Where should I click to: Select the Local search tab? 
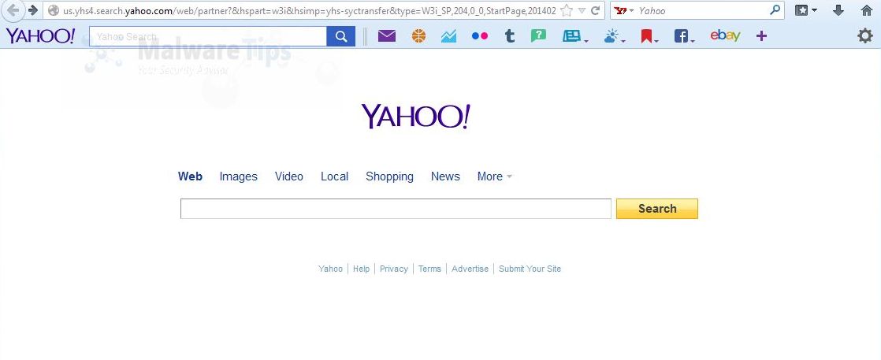point(334,176)
